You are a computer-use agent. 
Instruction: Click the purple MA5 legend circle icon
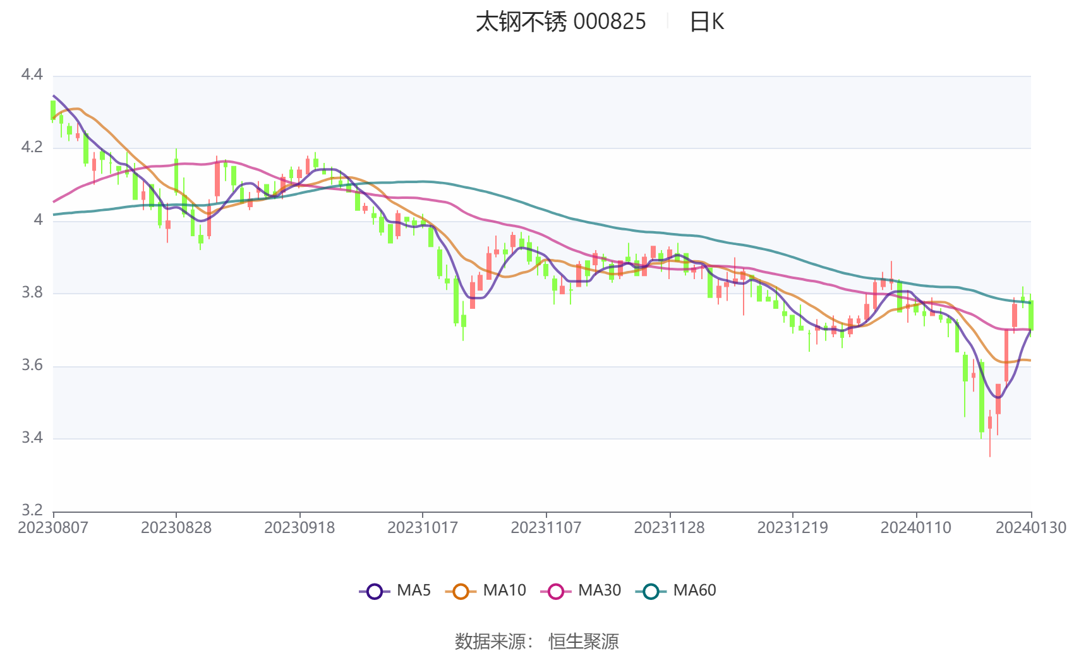point(375,591)
